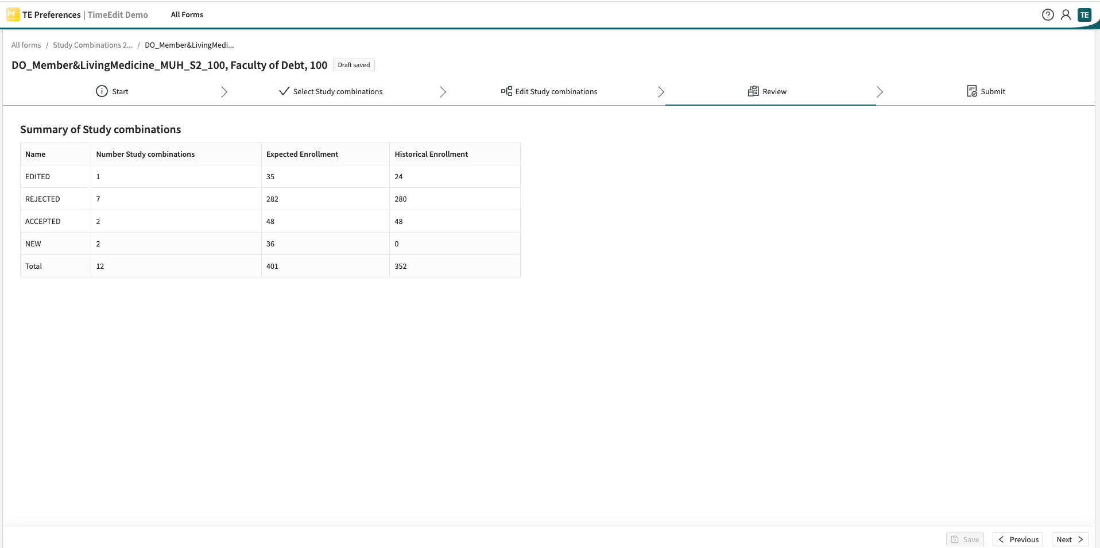The width and height of the screenshot is (1100, 548).
Task: Select the Total row label
Action: (34, 266)
